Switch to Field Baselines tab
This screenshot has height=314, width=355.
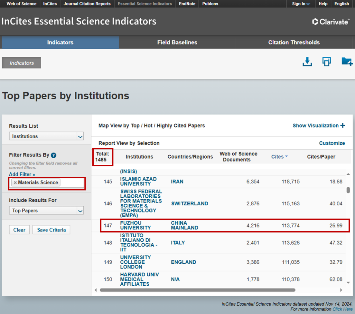pyautogui.click(x=177, y=43)
